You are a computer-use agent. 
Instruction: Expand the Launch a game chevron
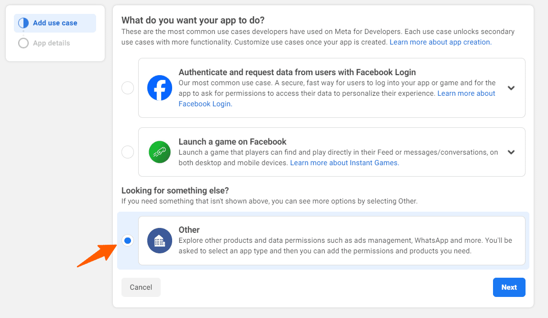coord(511,152)
